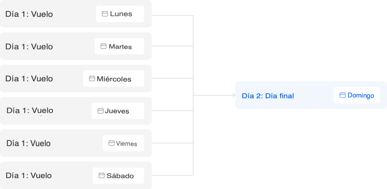Open the Jueves day selector
The image size is (387, 189).
[118, 111]
